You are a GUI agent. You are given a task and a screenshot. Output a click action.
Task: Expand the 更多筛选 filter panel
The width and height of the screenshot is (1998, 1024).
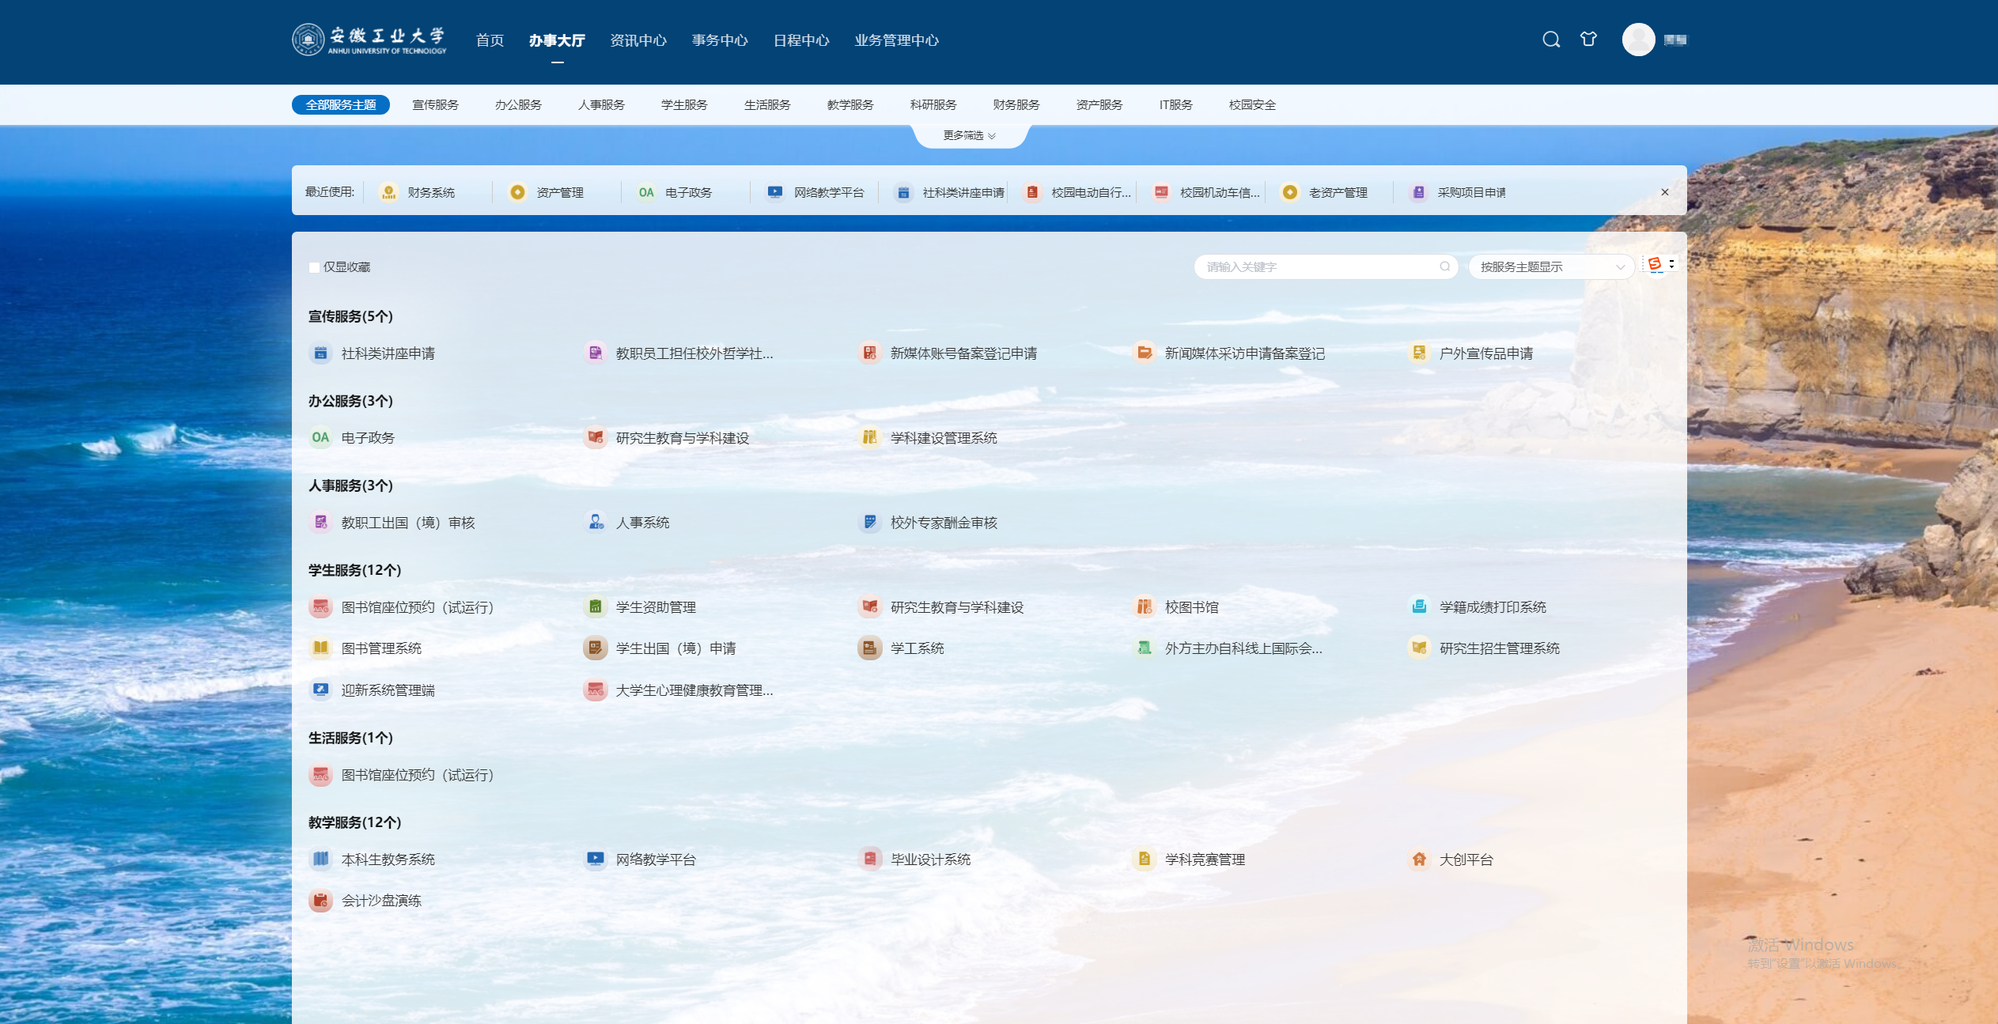click(x=970, y=136)
